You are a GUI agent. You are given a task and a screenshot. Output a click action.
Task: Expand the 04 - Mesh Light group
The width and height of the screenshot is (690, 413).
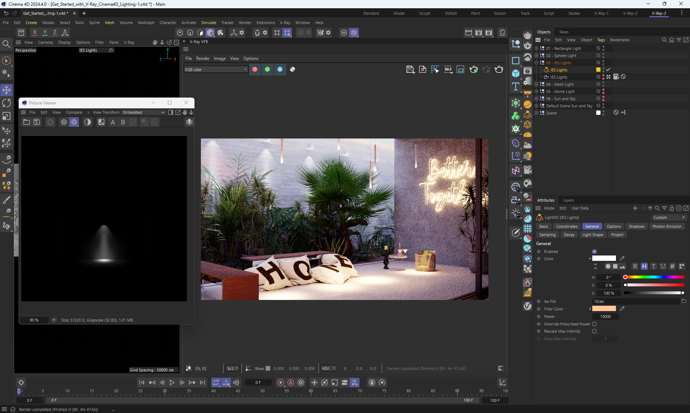pyautogui.click(x=537, y=84)
